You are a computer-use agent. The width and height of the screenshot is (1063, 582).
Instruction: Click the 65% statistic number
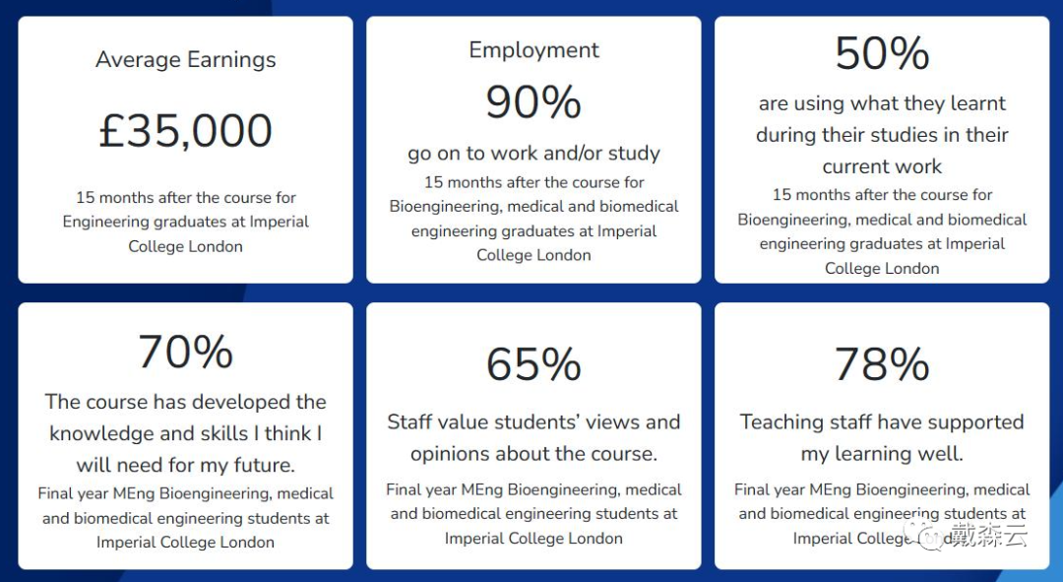pyautogui.click(x=533, y=364)
